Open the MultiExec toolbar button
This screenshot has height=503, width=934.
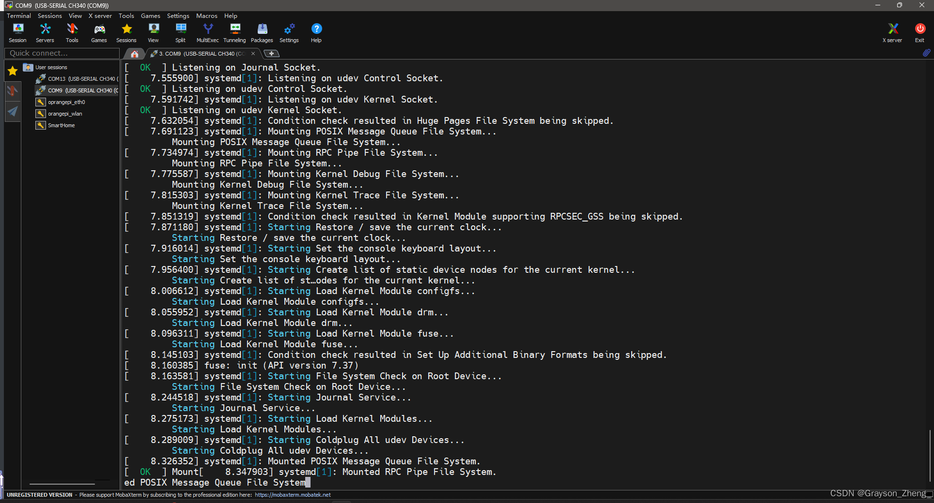point(208,33)
